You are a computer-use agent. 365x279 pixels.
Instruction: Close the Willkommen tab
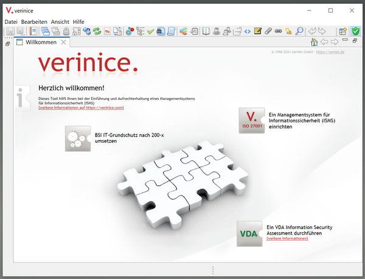tap(64, 43)
